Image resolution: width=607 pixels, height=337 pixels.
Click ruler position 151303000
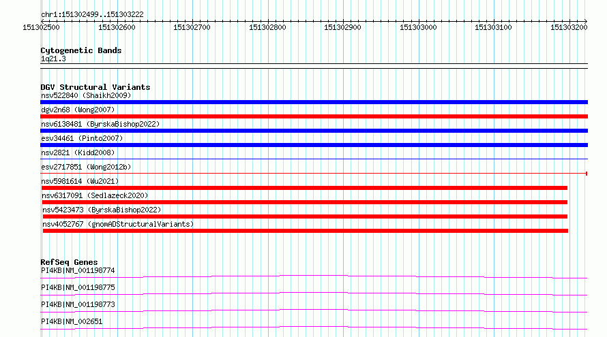(x=417, y=27)
